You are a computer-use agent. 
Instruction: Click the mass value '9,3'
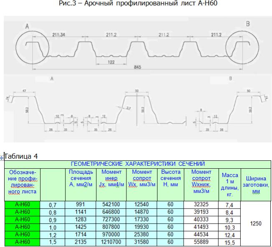click(x=229, y=220)
